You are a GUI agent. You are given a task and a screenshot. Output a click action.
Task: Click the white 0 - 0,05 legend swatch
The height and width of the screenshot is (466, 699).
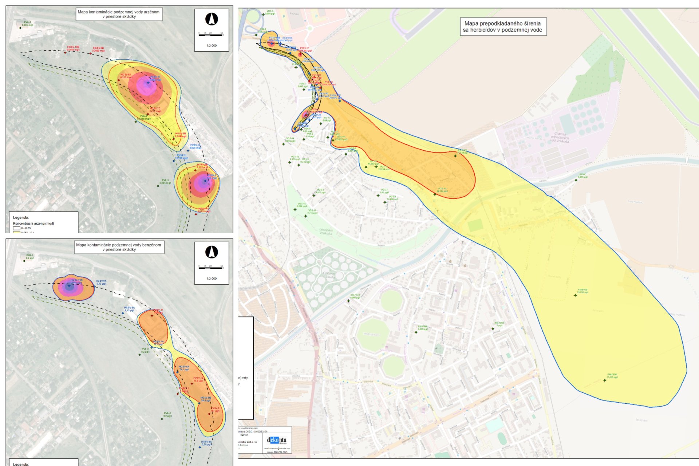click(x=16, y=228)
